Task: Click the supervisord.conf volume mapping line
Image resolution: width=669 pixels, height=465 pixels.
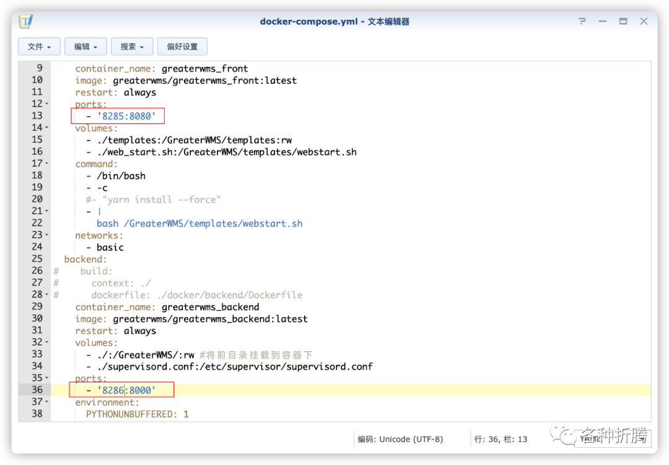Action: [x=229, y=367]
